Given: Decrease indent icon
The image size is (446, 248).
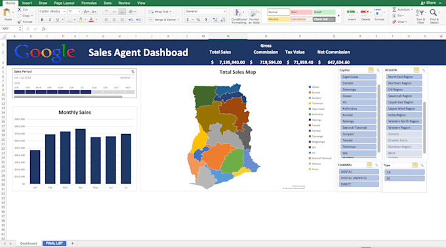Looking at the screenshot, I should point(131,20).
